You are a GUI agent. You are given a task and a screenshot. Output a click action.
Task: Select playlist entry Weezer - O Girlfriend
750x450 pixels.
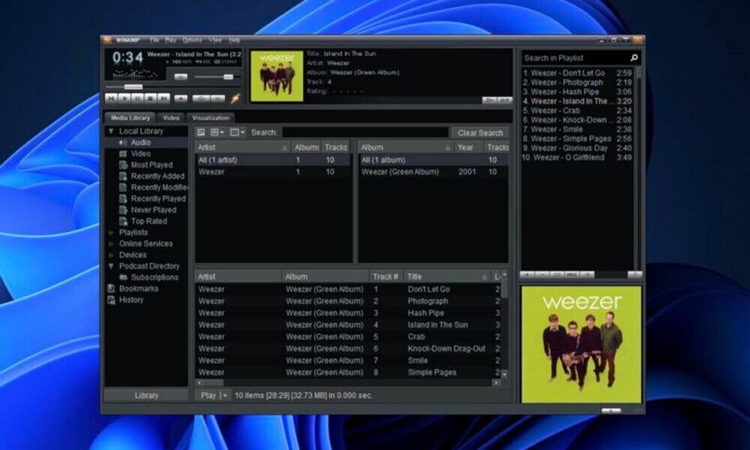click(x=577, y=157)
